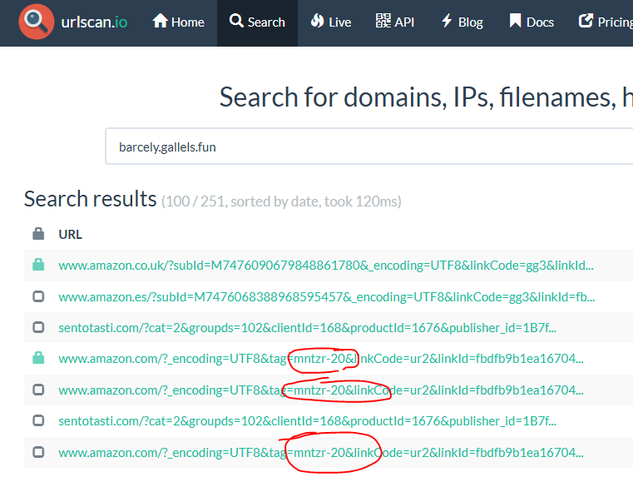Click the status icon beside amazon.es result

(38, 296)
